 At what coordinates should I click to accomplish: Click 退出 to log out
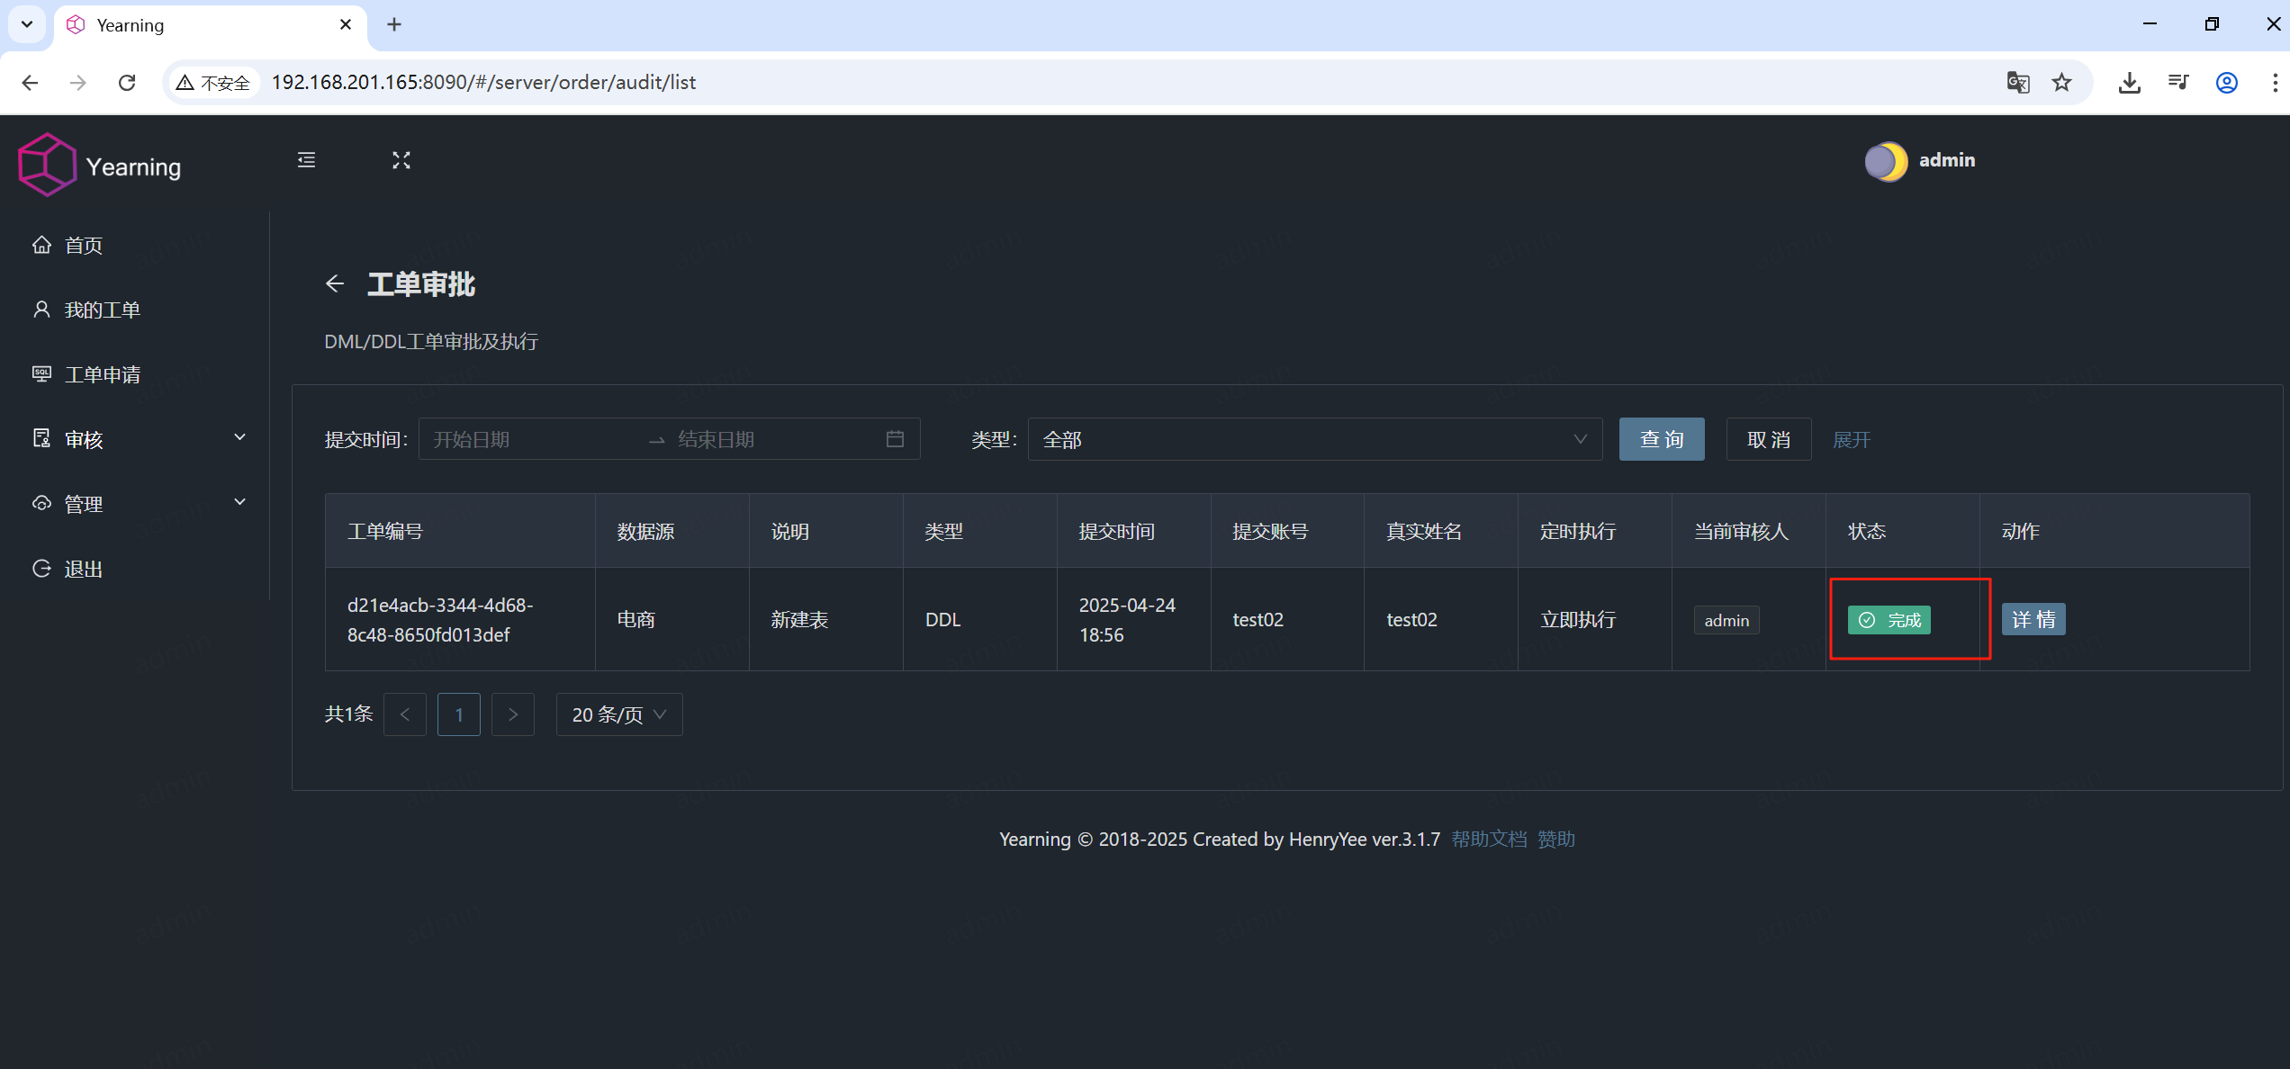pos(84,568)
